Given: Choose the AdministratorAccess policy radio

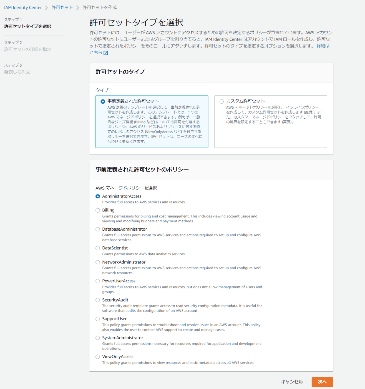Looking at the screenshot, I should tap(98, 196).
